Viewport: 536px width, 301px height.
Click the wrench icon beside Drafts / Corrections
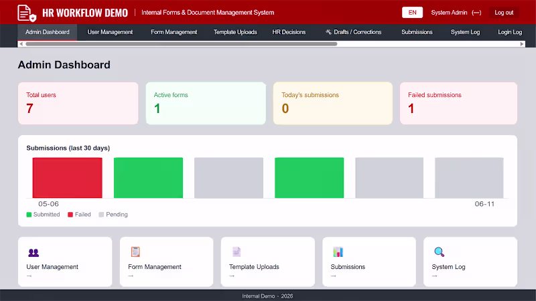328,32
